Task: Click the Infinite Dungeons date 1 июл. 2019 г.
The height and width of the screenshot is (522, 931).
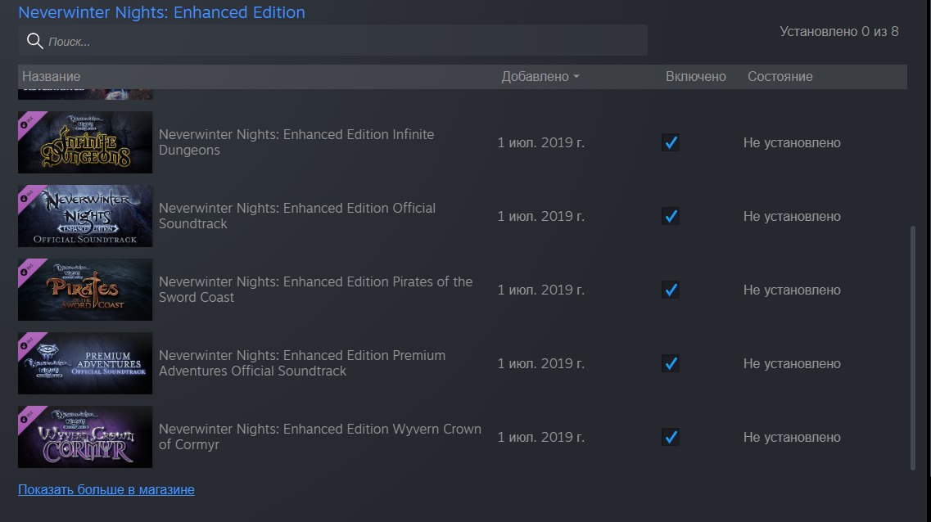Action: coord(541,142)
